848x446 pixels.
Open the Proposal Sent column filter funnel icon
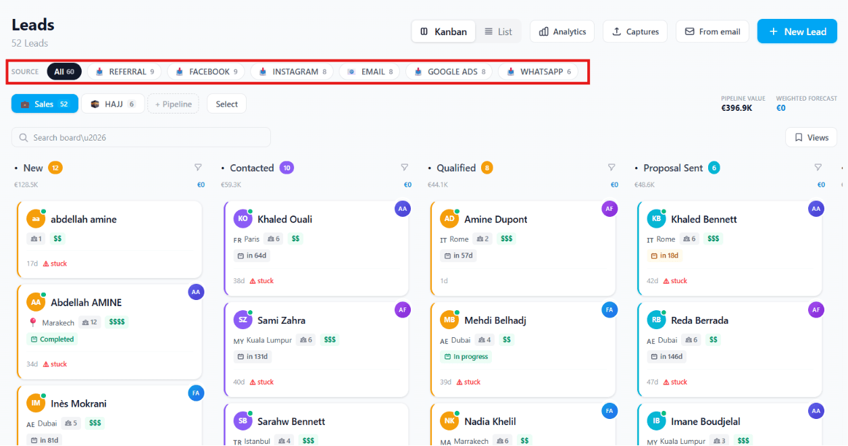pyautogui.click(x=818, y=168)
